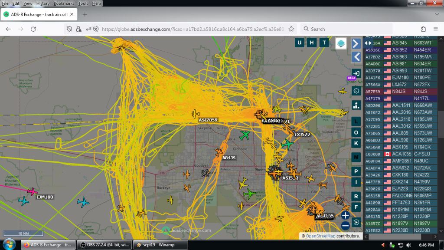Open the History menu
Viewport: 444px width, 250px height.
point(43,3)
